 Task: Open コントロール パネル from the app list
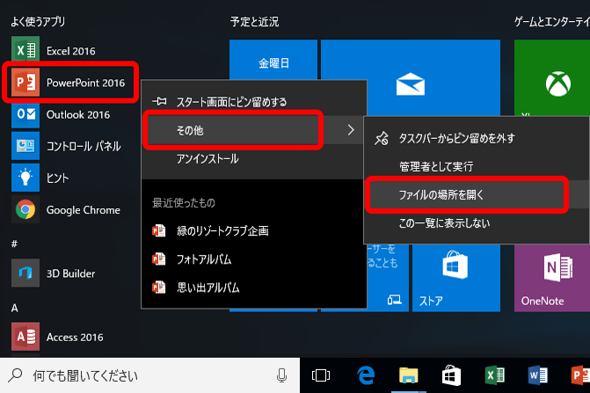coord(69,146)
